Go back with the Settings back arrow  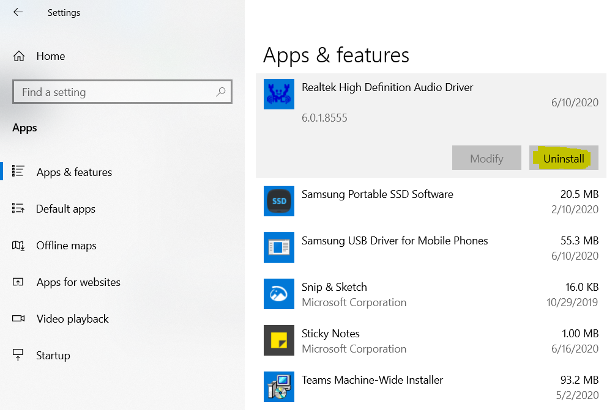click(x=18, y=12)
